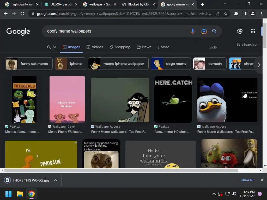Switch to Shopping results
Screen dimensions: 267x200
point(120,47)
